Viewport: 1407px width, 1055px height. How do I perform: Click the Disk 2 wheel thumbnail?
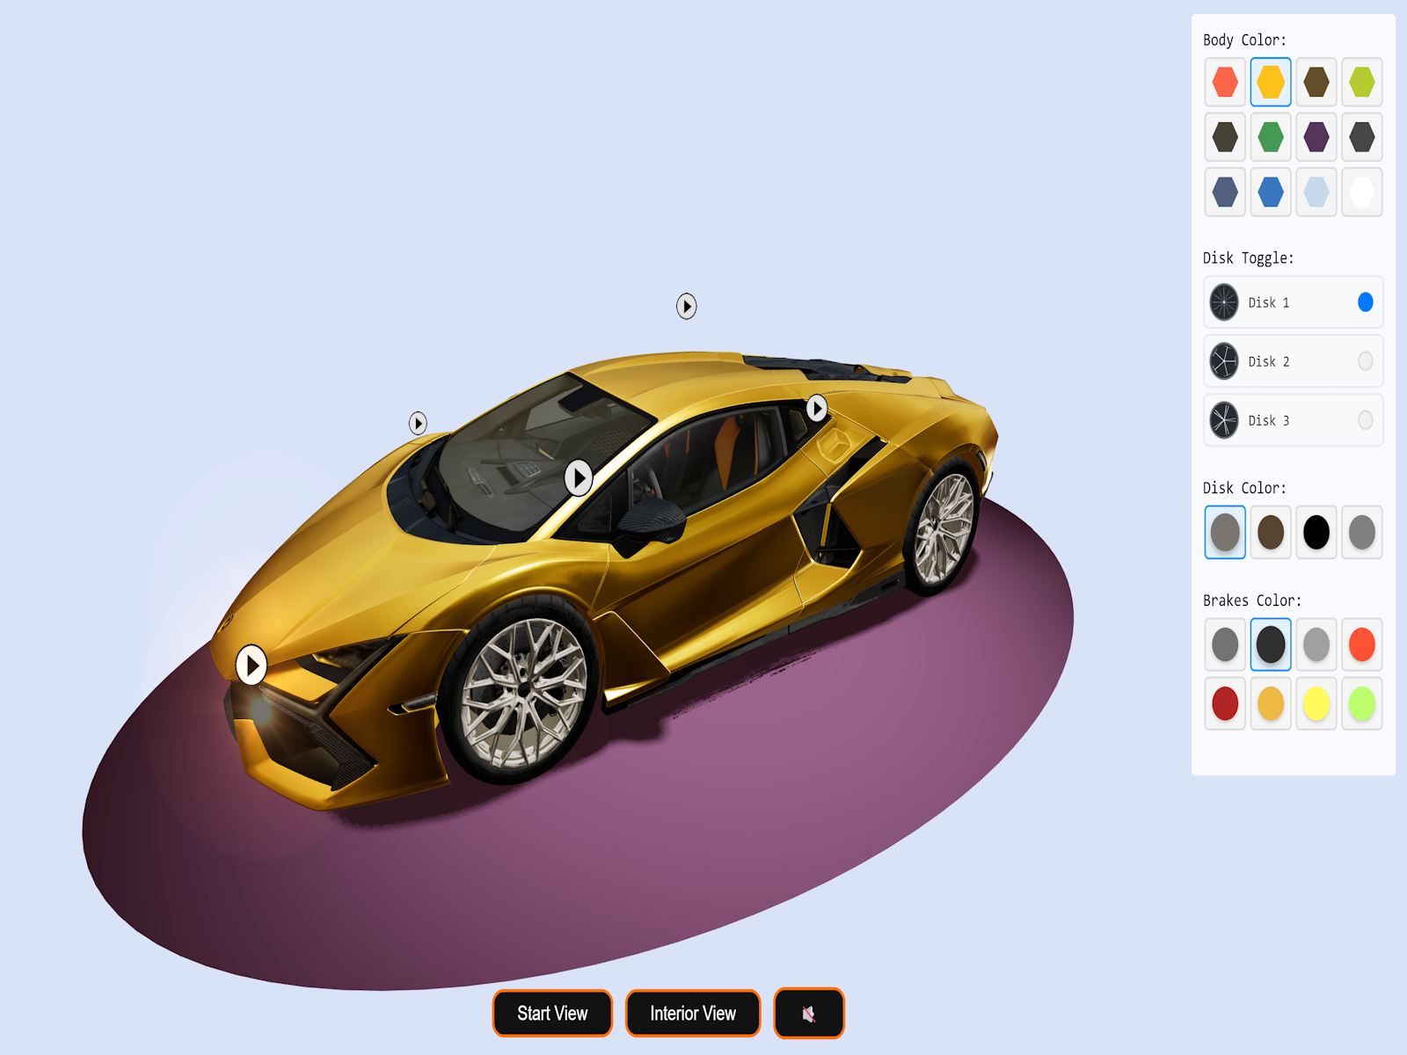pos(1224,361)
